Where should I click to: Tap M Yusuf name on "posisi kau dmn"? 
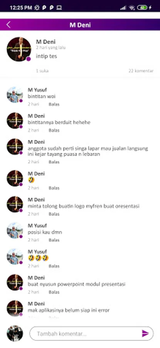tap(37, 226)
